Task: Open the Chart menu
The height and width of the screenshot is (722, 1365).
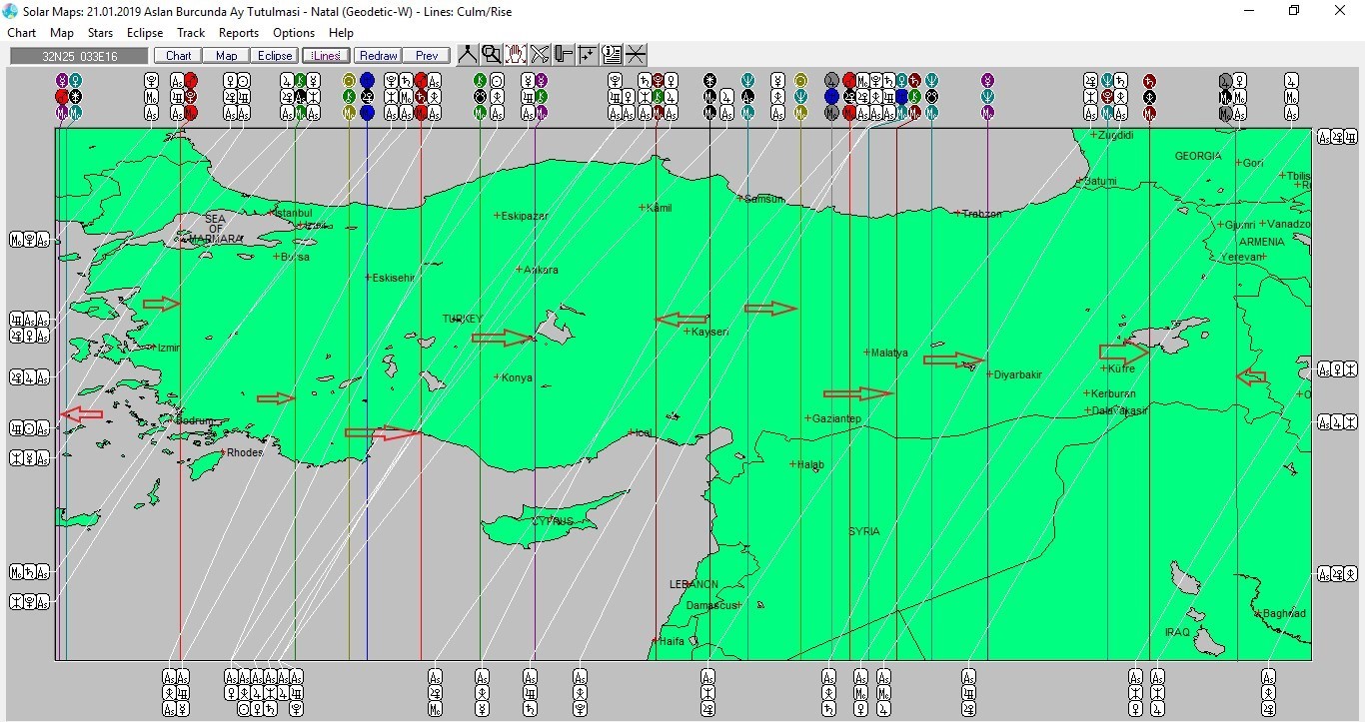Action: tap(22, 33)
